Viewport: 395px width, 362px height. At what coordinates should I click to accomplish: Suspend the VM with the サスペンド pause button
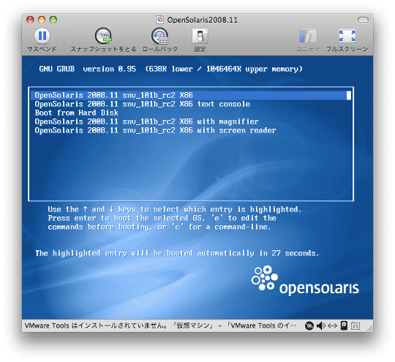pos(42,36)
